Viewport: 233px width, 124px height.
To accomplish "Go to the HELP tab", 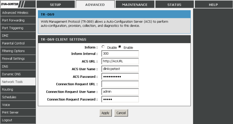I will pos(214,4).
